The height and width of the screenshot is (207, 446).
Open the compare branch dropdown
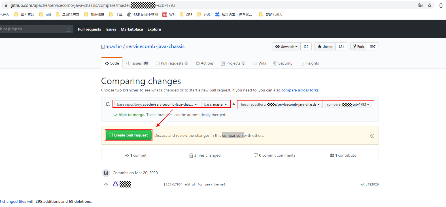348,104
